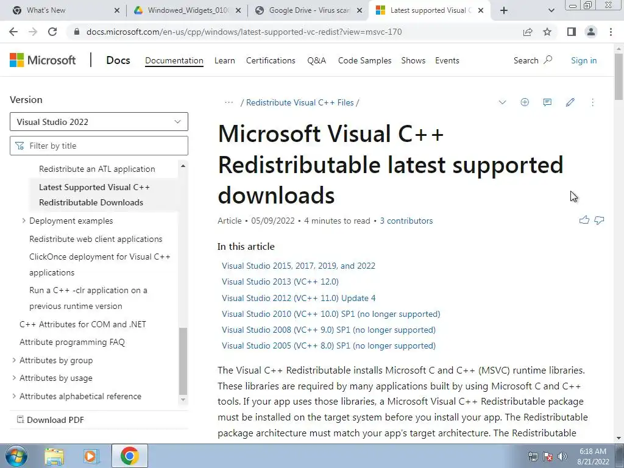Expand Attributes by group node
This screenshot has height=468, width=624.
(14, 360)
